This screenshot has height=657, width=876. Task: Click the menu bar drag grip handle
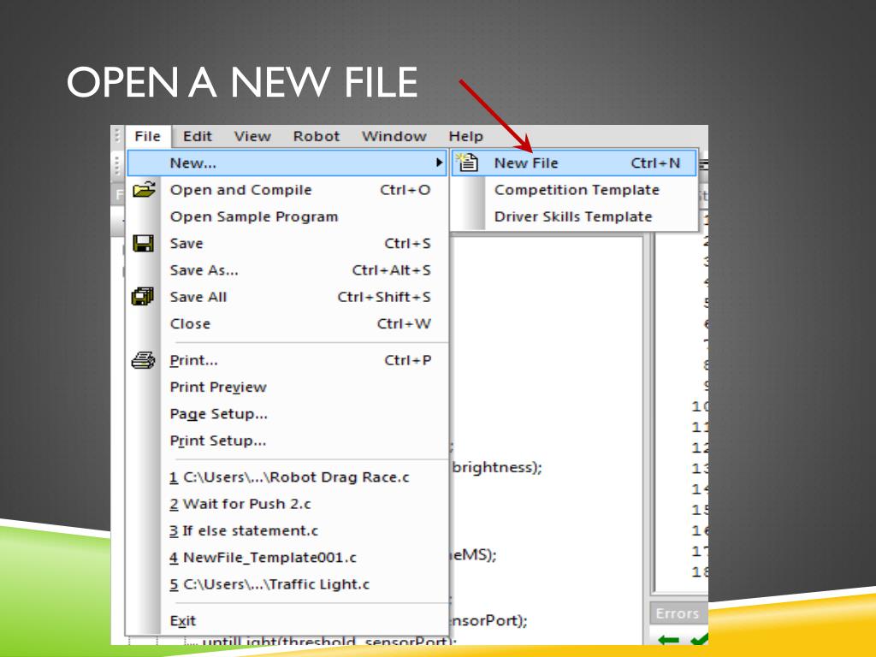pyautogui.click(x=117, y=136)
